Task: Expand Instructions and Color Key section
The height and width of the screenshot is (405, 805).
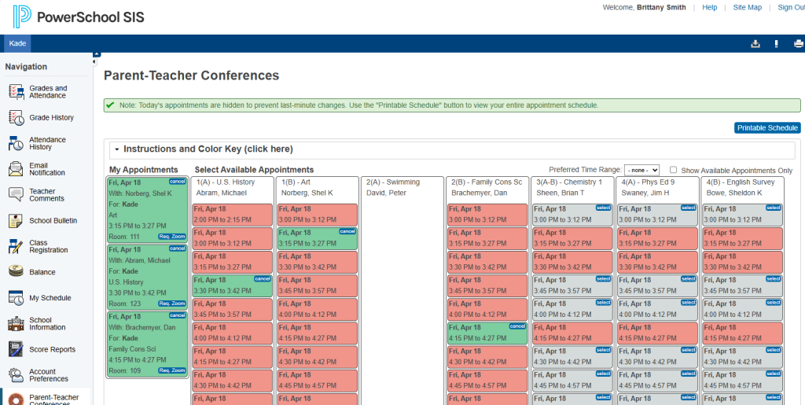Action: click(x=204, y=149)
